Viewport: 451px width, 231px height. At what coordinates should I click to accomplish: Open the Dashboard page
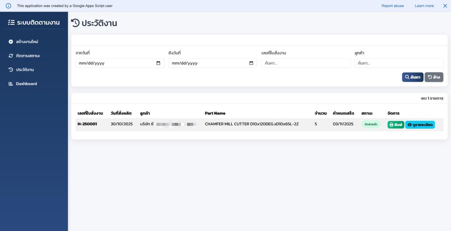[34, 84]
